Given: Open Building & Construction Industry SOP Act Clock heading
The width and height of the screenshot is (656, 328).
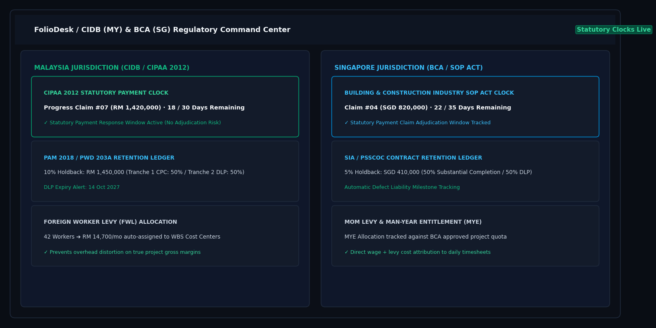Looking at the screenshot, I should coord(429,93).
